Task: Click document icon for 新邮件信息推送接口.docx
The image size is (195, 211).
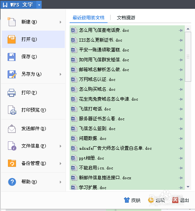Action: coord(74,178)
